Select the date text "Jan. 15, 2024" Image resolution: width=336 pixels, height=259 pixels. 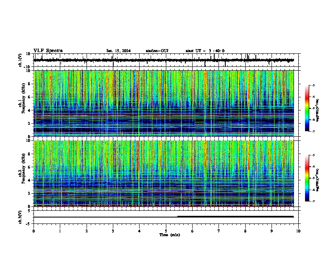118,51
